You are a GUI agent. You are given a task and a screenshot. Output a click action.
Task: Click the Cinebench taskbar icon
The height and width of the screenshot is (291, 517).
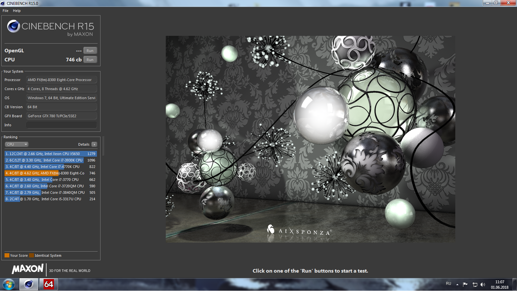pos(29,285)
